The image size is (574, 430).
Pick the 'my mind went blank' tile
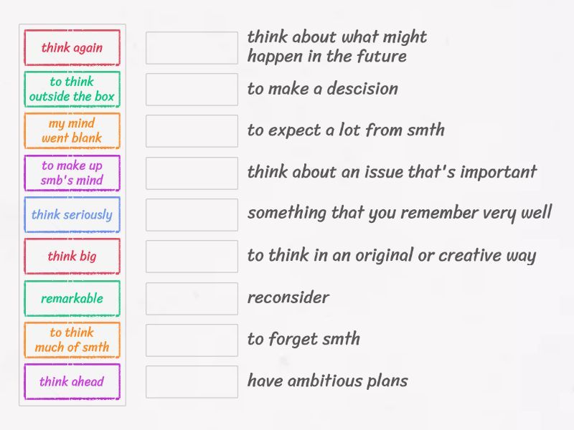click(x=72, y=131)
